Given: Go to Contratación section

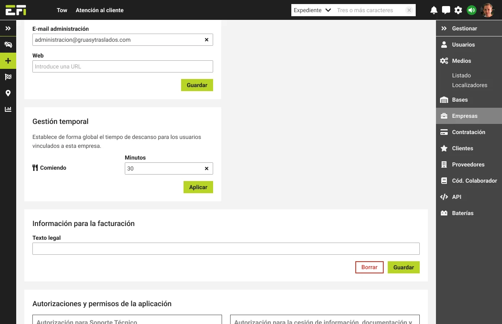Looking at the screenshot, I should (469, 132).
